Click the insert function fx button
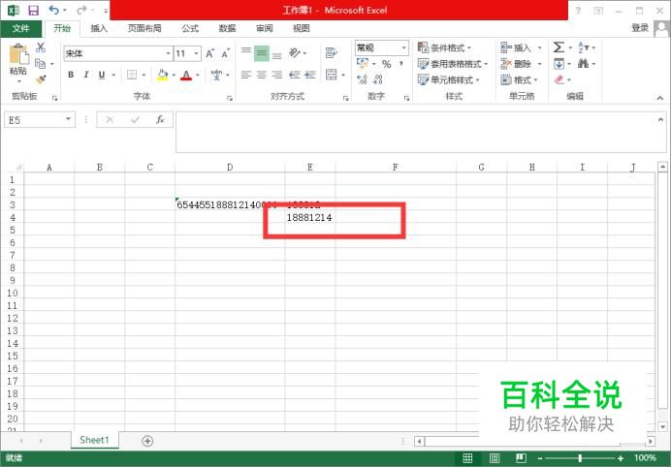Screen dimensions: 671x467 [160, 120]
